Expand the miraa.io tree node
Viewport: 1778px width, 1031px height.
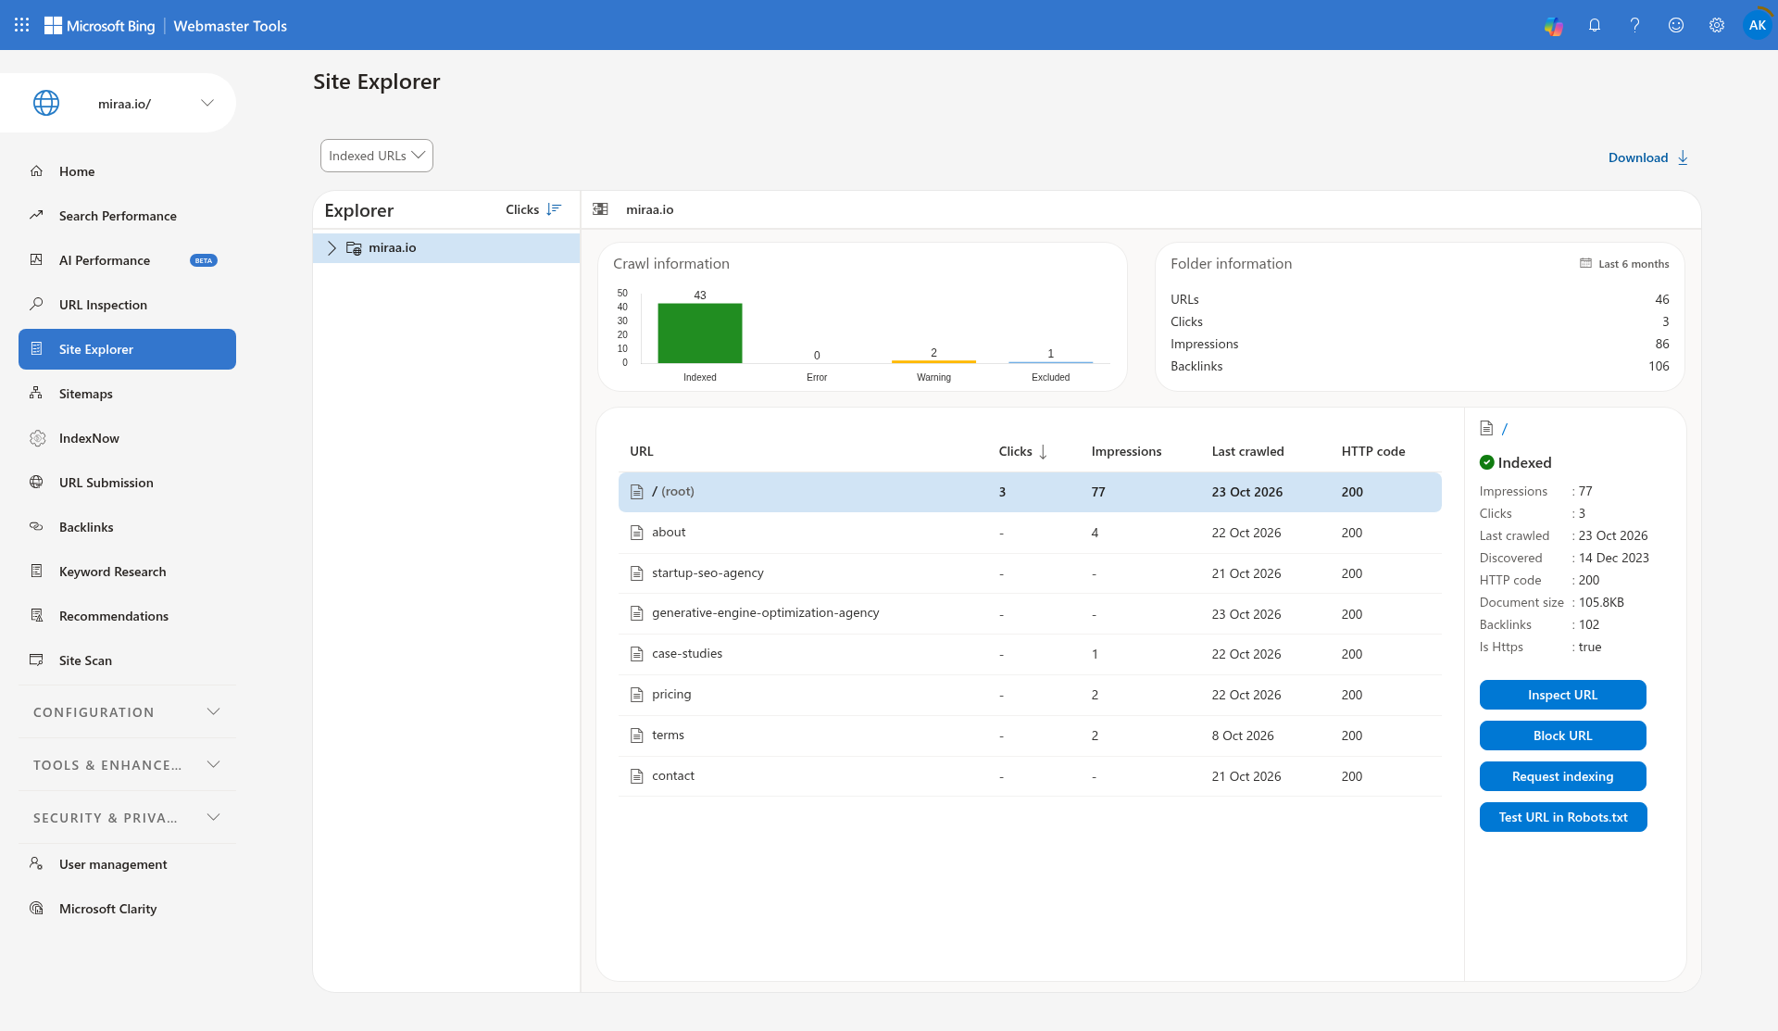point(332,248)
